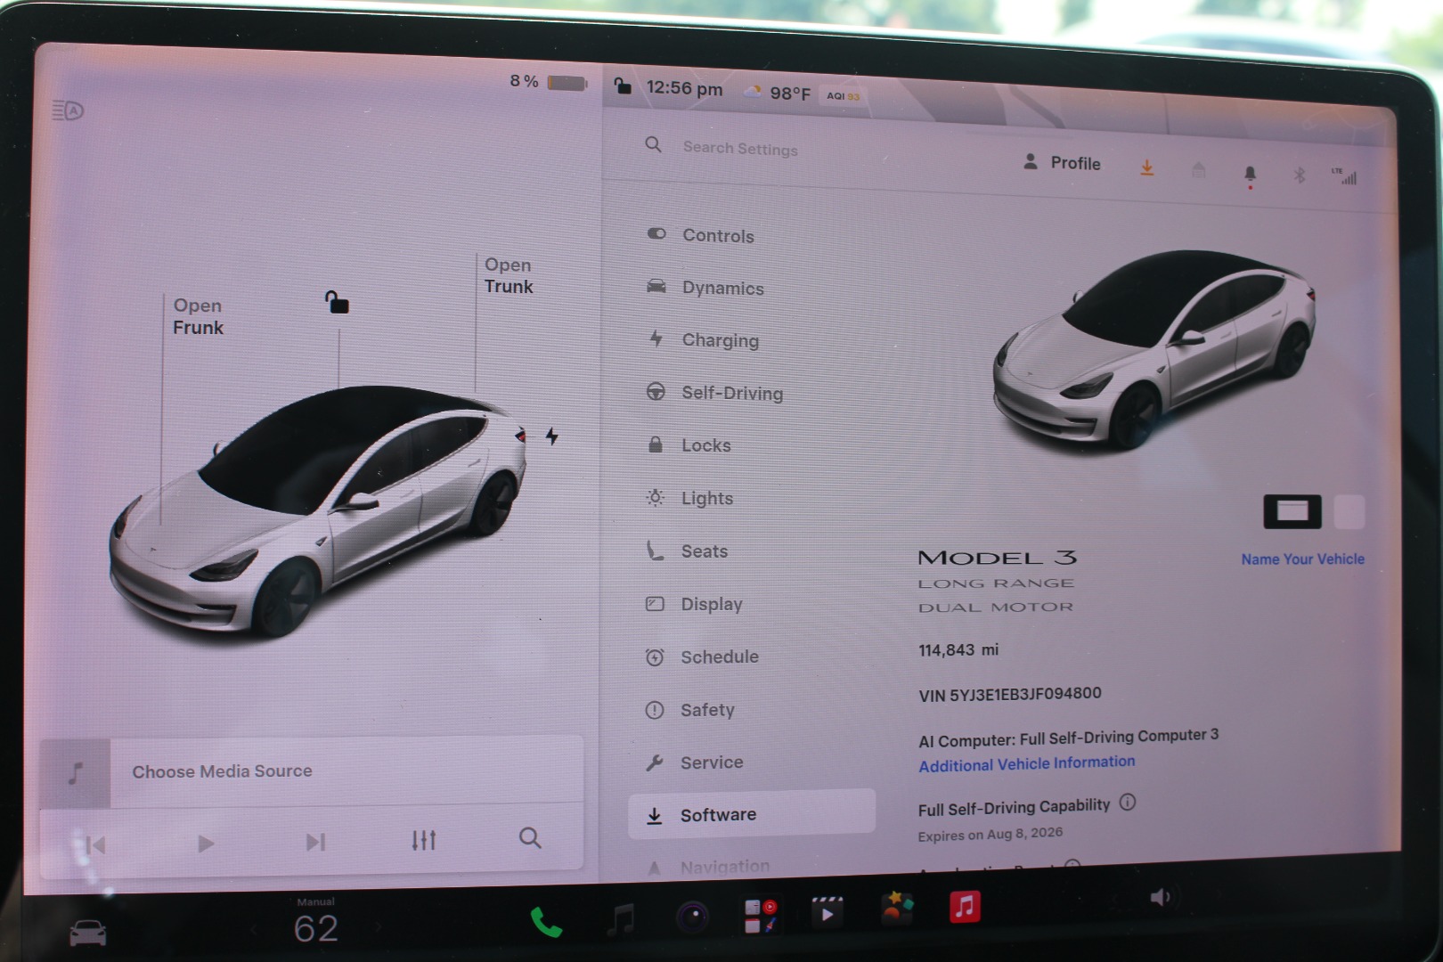Screen dimensions: 1443x962
Task: Tap the Full Self-Driving Capability info icon
Action: point(1128,802)
